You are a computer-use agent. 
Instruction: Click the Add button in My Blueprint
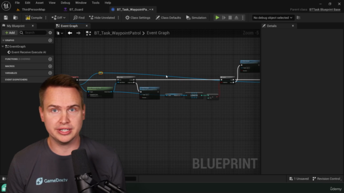click(x=10, y=33)
